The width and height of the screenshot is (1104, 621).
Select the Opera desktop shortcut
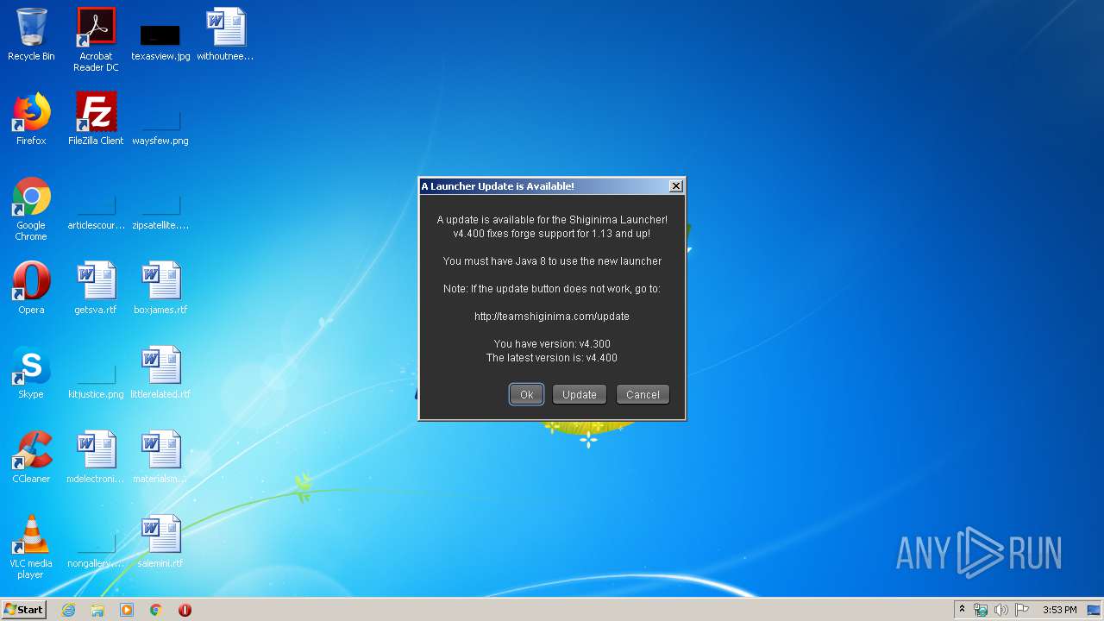(31, 288)
